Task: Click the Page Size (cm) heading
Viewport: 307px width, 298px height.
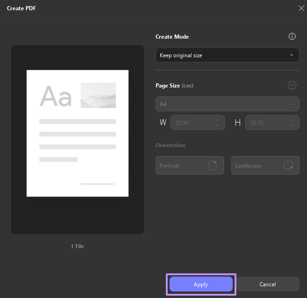Action: (x=174, y=86)
